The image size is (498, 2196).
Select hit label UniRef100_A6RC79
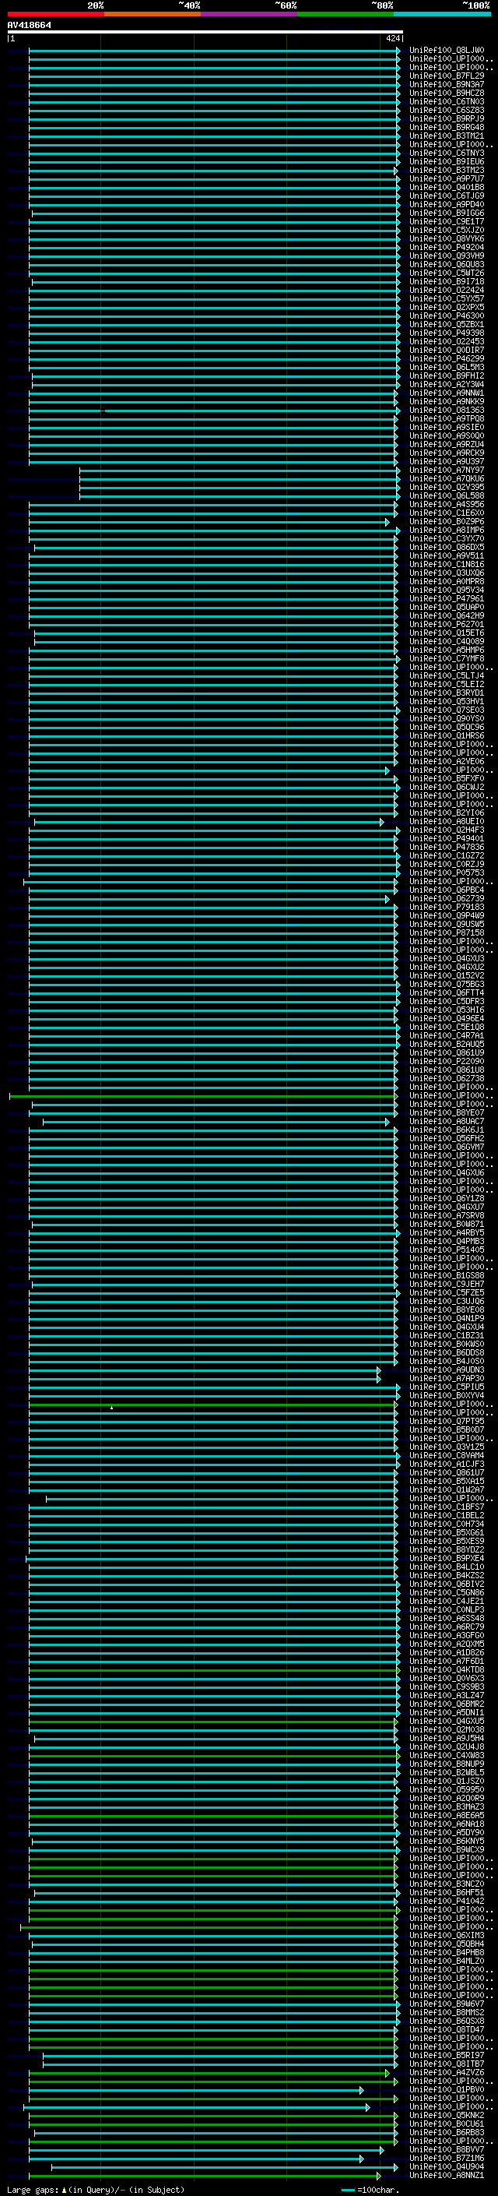click(x=447, y=1627)
